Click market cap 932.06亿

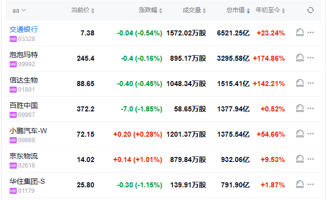click(x=235, y=160)
